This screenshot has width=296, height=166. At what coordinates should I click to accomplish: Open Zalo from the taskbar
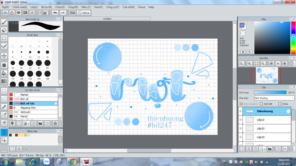tap(46, 162)
